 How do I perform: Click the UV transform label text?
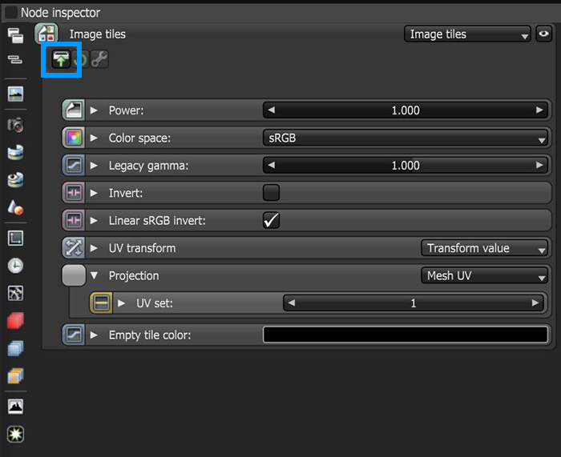pyautogui.click(x=142, y=248)
